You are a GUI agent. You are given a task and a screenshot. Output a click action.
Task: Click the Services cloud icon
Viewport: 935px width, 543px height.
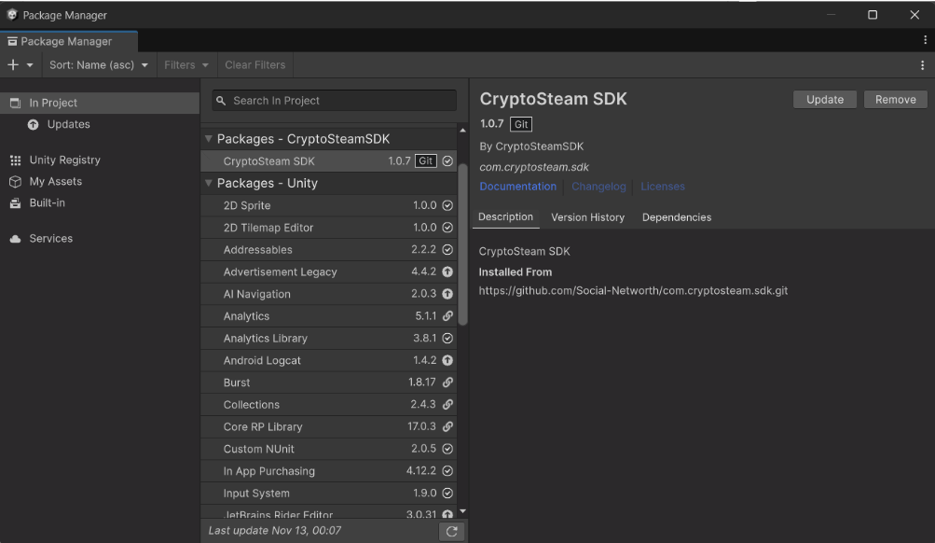pos(16,239)
